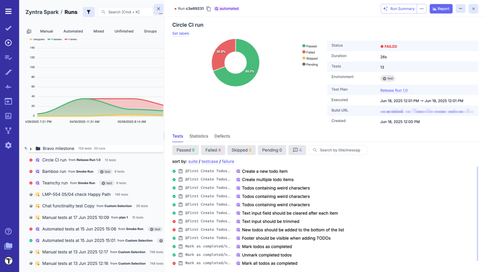Toggle the Passed 9 filter
485x272 pixels.
(185, 150)
